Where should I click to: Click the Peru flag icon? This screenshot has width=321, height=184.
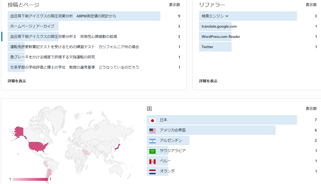pos(152,161)
